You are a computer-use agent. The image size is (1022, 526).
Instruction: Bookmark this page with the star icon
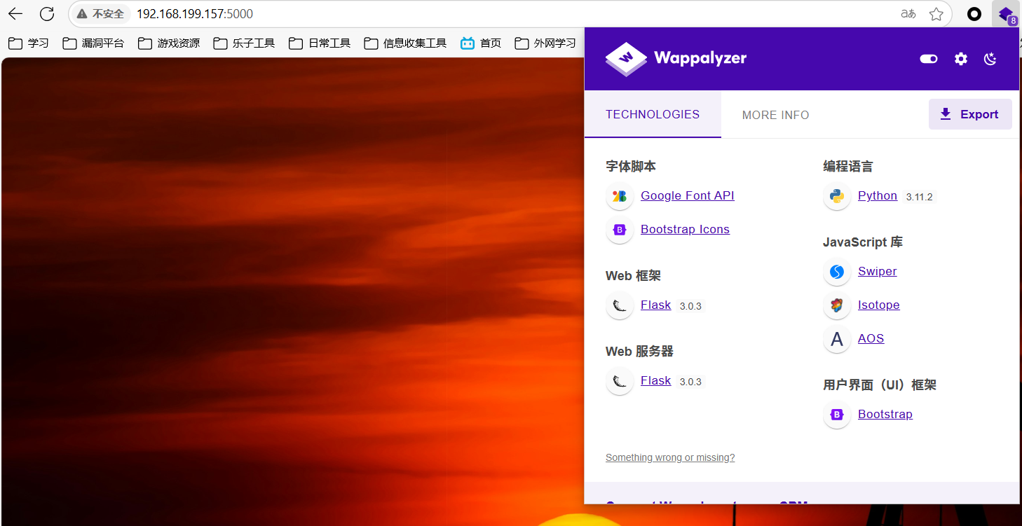936,14
